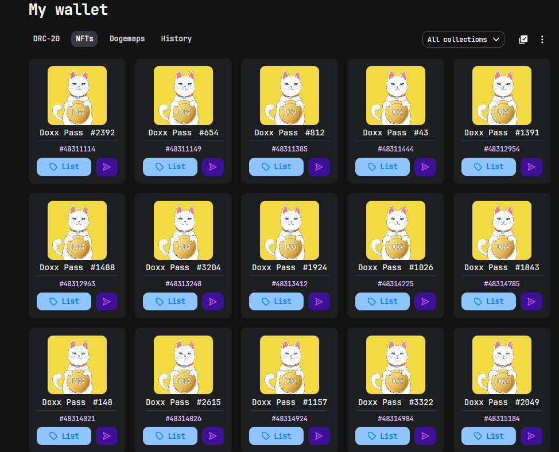View Doxx Pass #1924 cat thumbnail

pos(289,230)
